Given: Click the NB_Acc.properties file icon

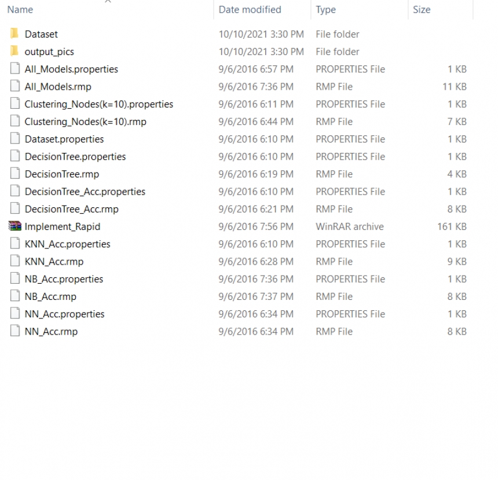Looking at the screenshot, I should pyautogui.click(x=15, y=278).
